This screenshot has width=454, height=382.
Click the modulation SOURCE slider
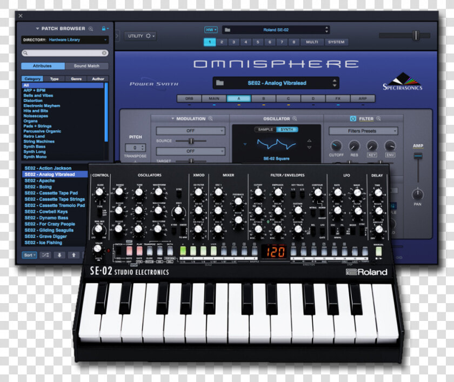click(191, 141)
